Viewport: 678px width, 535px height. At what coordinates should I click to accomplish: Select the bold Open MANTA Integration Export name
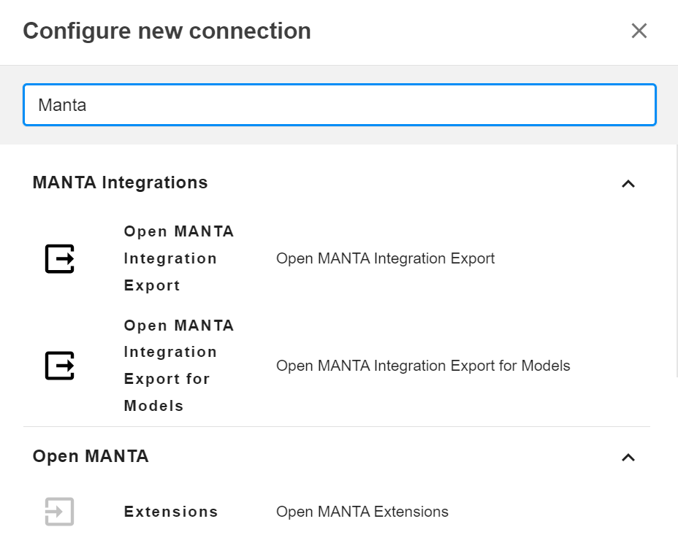(178, 258)
